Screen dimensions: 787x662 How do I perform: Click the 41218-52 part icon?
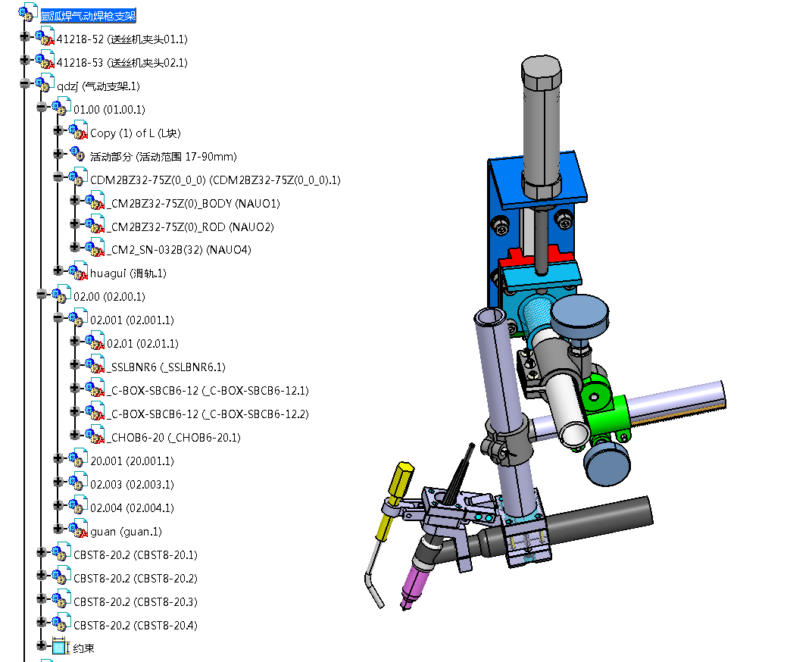click(45, 36)
